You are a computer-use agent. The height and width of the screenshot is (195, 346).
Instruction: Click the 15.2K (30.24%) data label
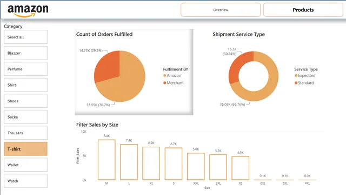pyautogui.click(x=230, y=51)
